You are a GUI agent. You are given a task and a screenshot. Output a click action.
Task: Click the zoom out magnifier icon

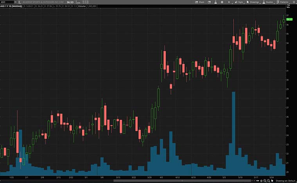[x=268, y=181]
